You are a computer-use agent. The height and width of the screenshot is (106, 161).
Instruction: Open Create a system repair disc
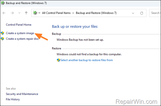click(x=22, y=39)
